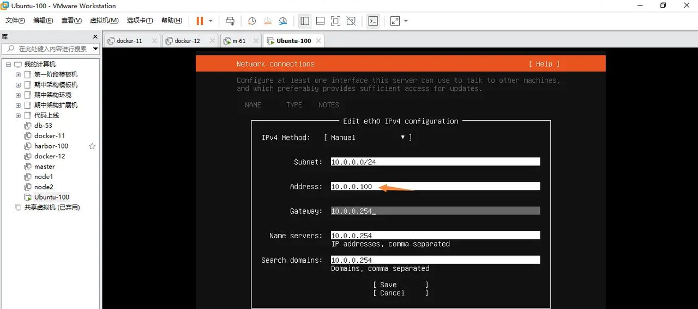Open the library search dropdown arrow

point(95,48)
